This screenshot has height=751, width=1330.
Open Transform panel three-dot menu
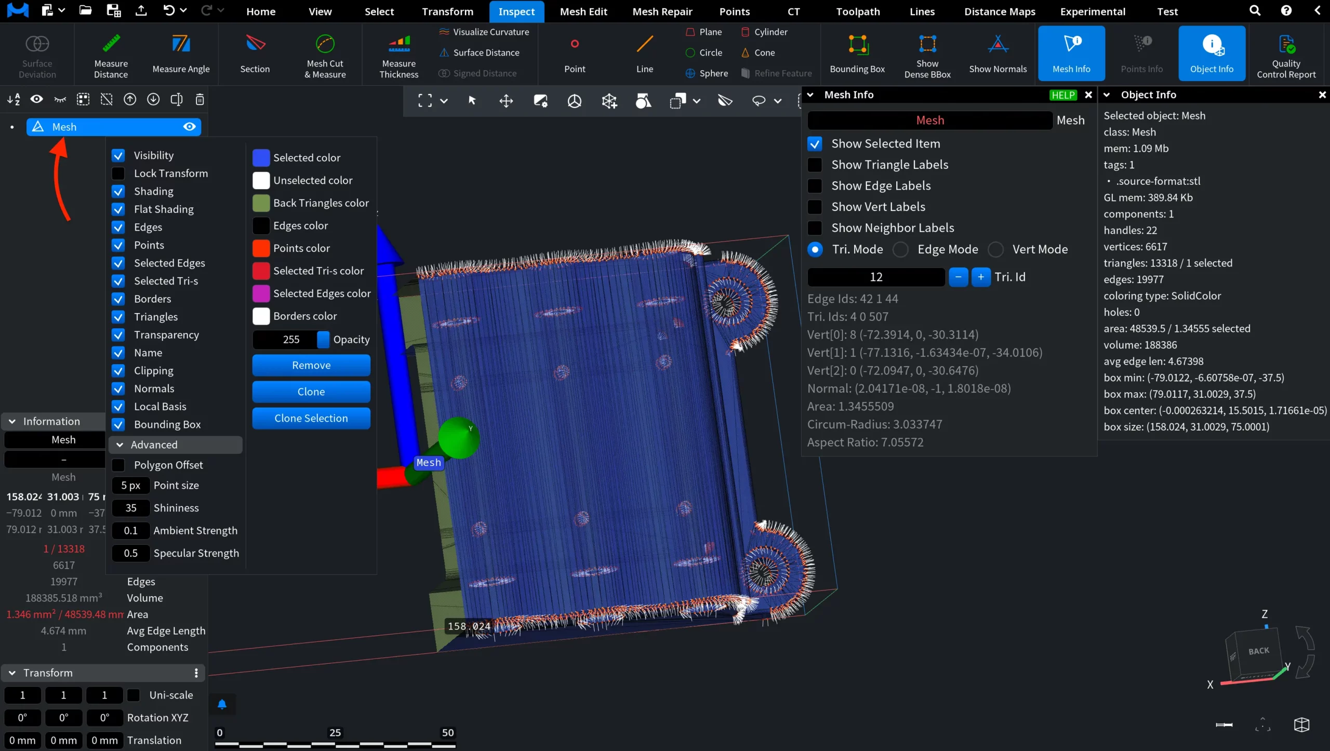pyautogui.click(x=196, y=673)
